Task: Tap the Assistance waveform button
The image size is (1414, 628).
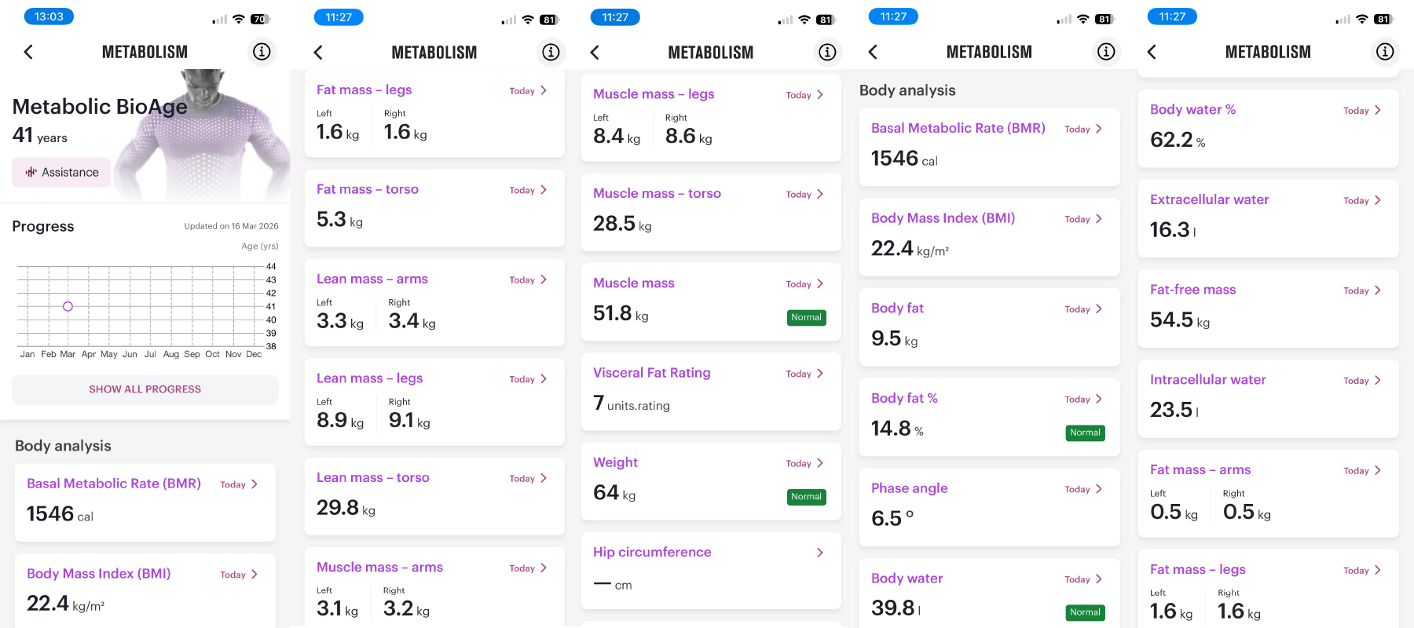Action: [62, 172]
